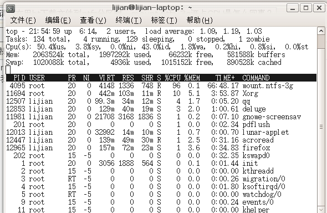Click the RES column header

click(x=128, y=78)
